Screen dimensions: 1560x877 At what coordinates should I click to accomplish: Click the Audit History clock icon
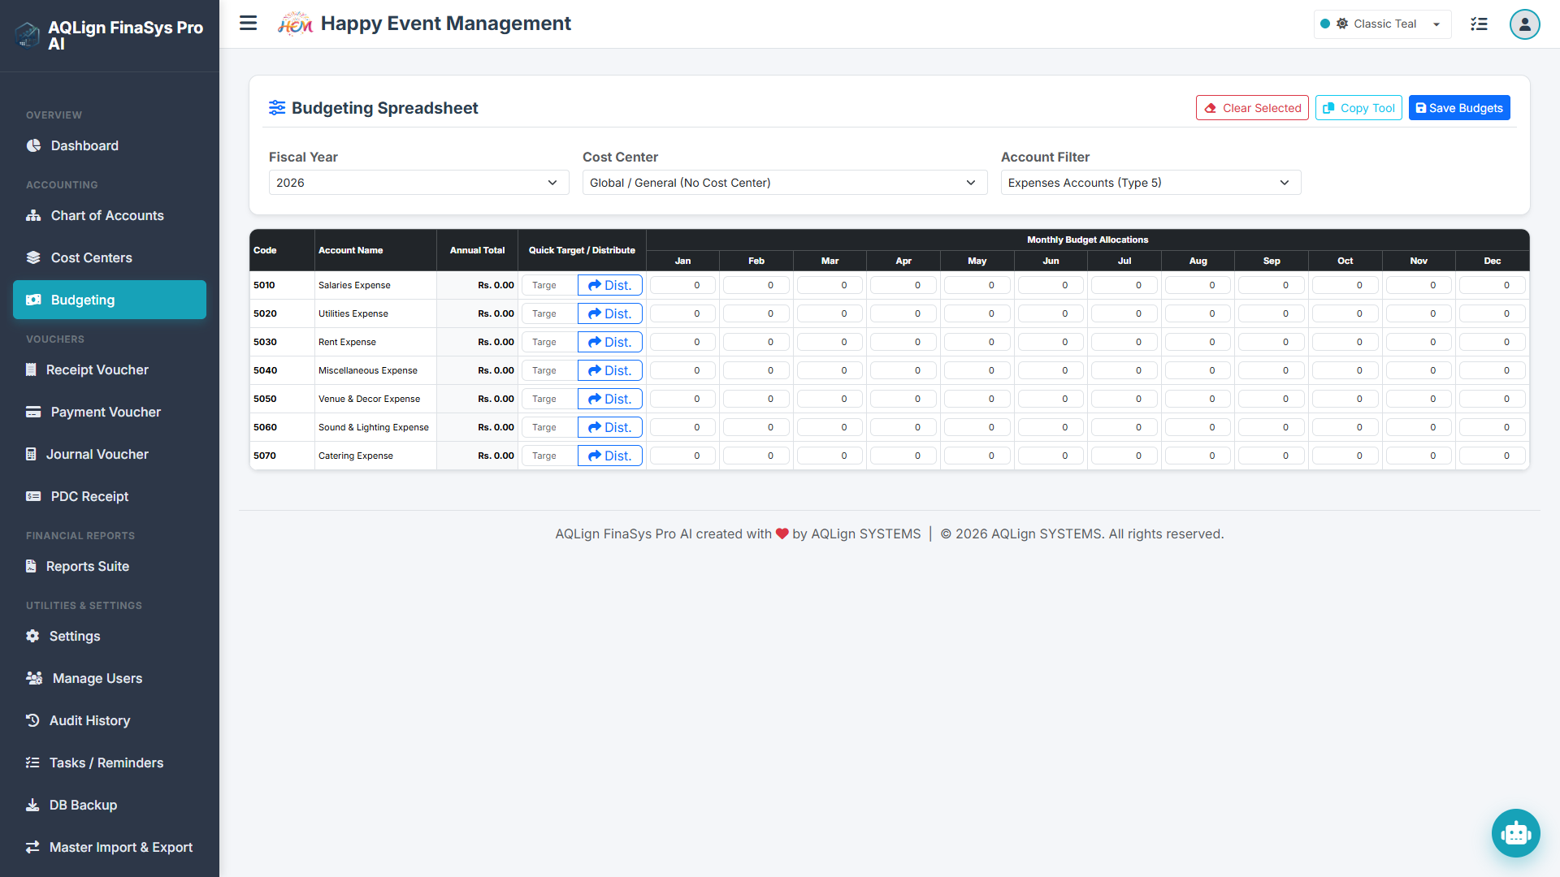coord(32,720)
